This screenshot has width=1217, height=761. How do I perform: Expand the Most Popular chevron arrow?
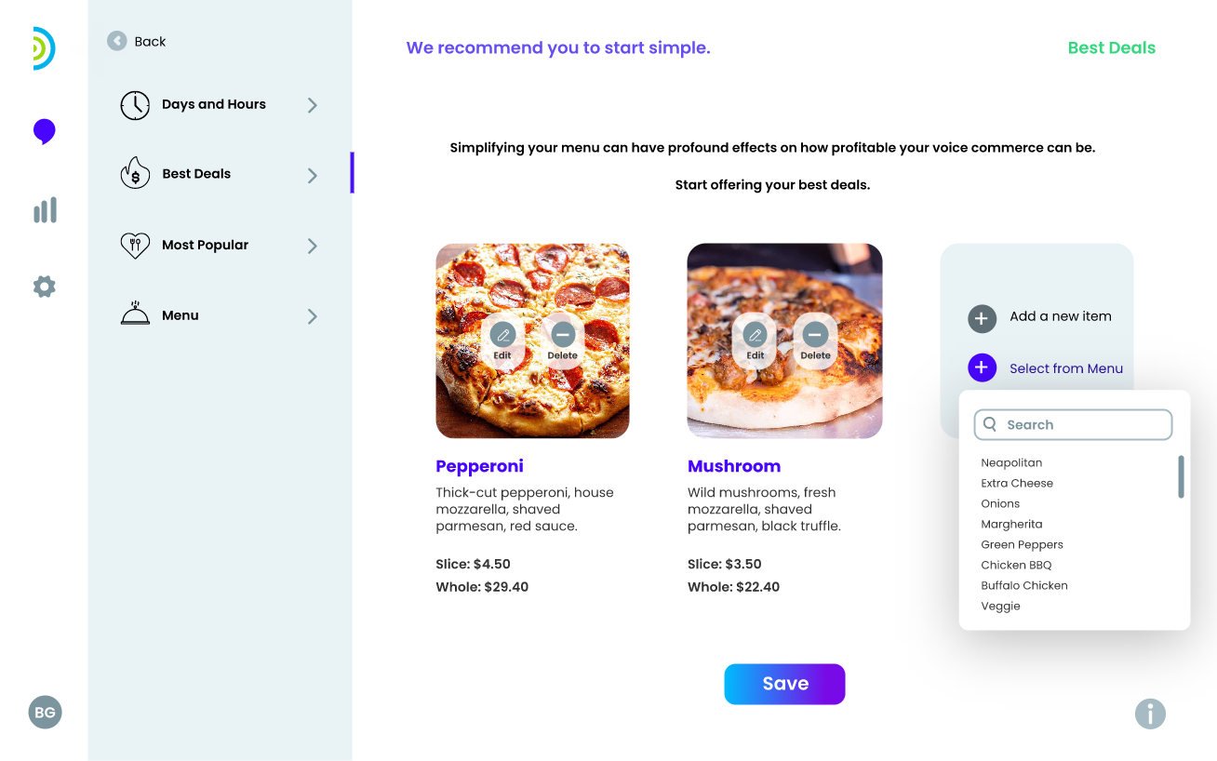click(313, 246)
